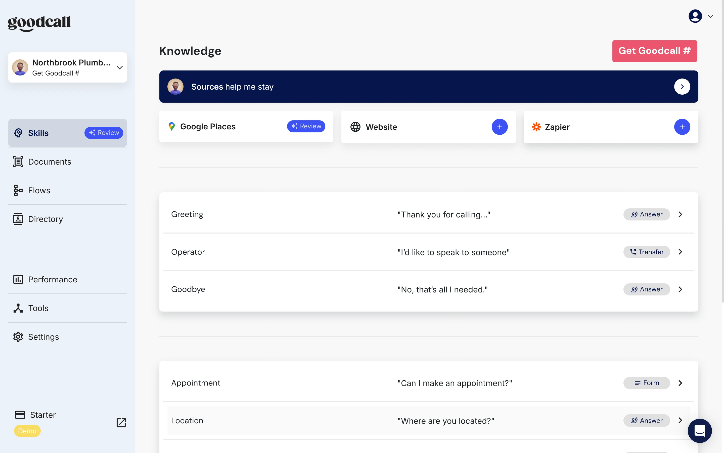Click the Directory sidebar icon
The width and height of the screenshot is (724, 453).
pyautogui.click(x=18, y=219)
